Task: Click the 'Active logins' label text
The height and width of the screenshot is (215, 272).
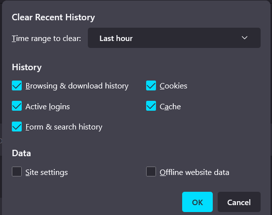Action: tap(47, 107)
